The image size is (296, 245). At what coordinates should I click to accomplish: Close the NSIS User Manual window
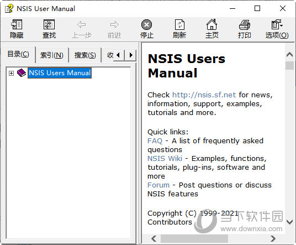[283, 8]
